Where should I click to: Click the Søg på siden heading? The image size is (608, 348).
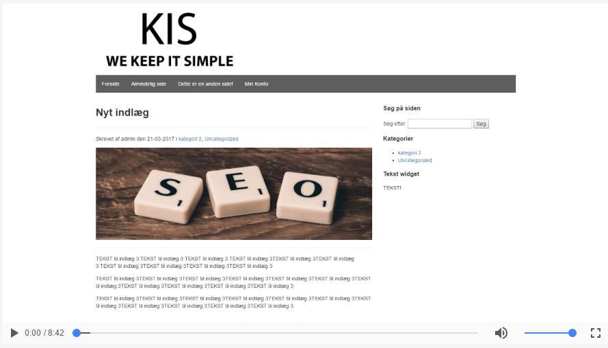tap(401, 108)
